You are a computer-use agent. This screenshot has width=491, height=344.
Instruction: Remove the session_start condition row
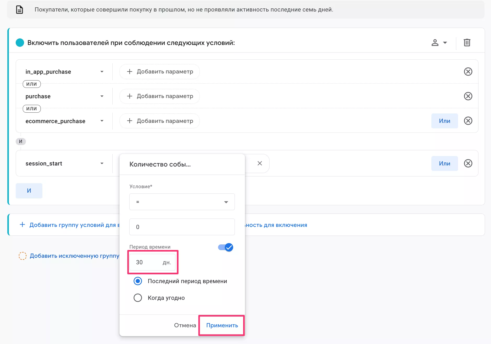point(468,163)
